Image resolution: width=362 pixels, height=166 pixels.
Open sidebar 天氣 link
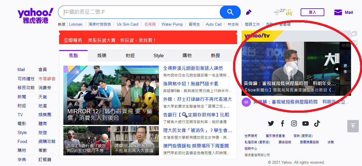click(43, 97)
